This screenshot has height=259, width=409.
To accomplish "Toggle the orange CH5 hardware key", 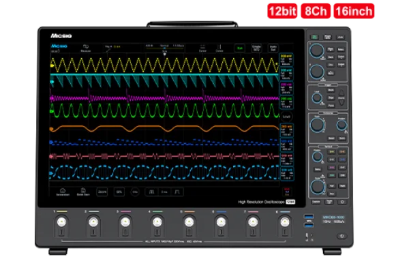I will [x=342, y=151].
